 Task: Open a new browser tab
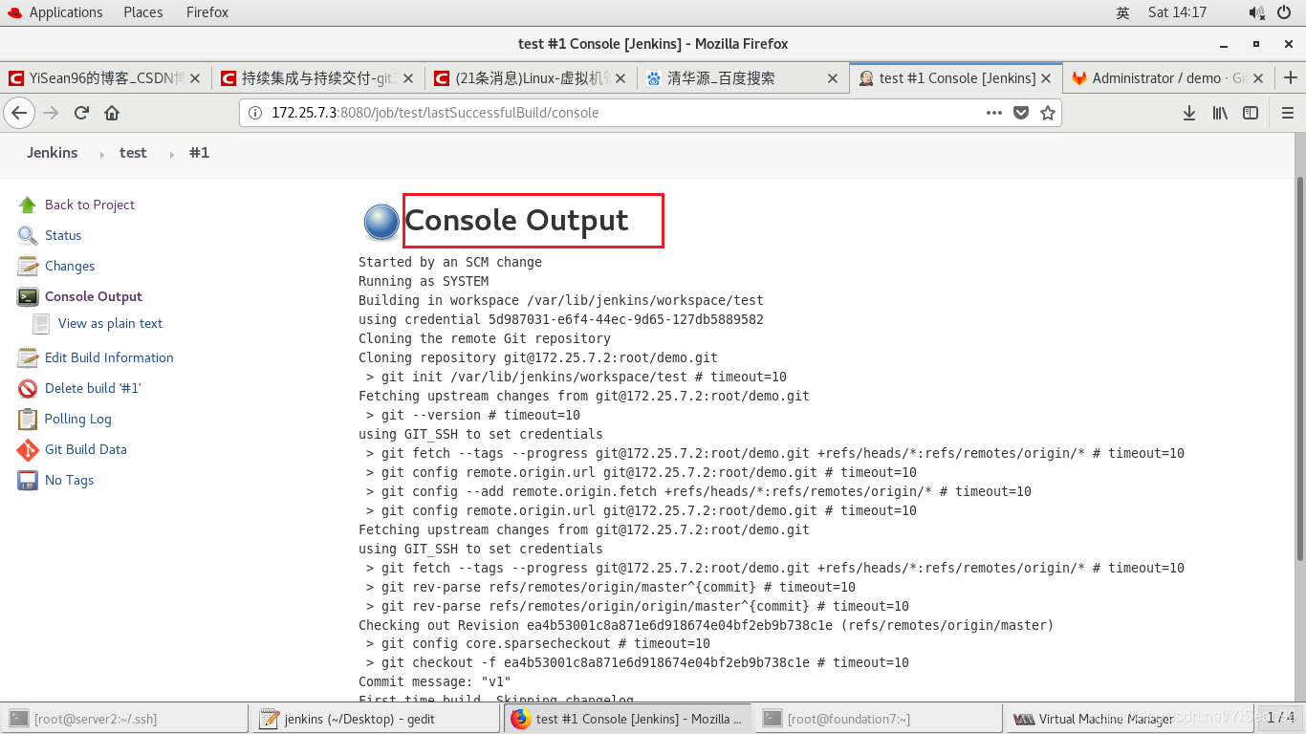[1291, 78]
